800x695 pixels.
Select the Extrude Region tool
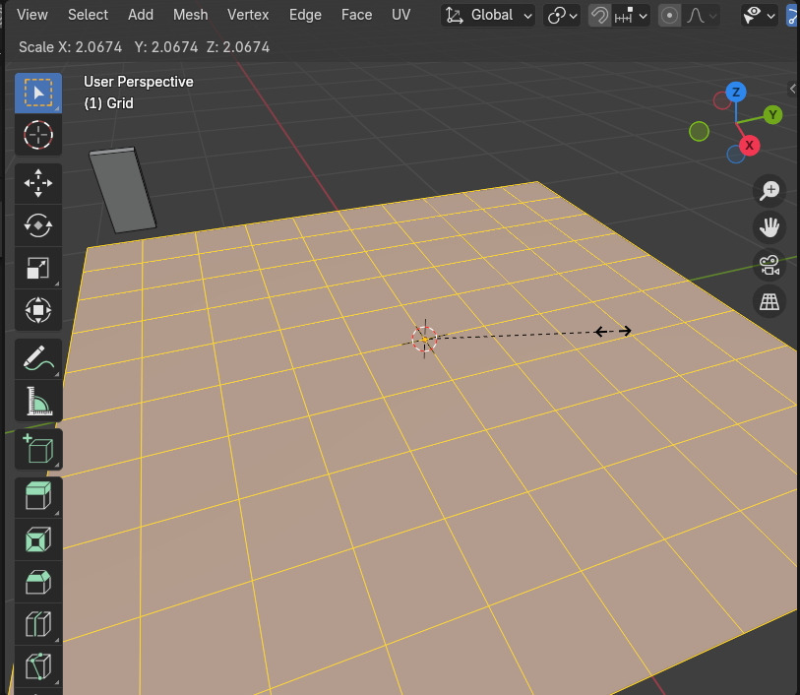pyautogui.click(x=38, y=497)
